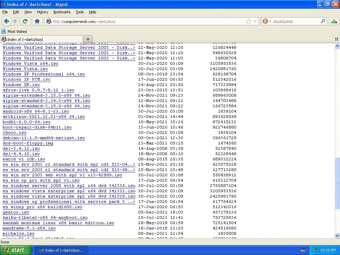Download Windows Vista x64.iso
340x255 pixels.
click(31, 63)
